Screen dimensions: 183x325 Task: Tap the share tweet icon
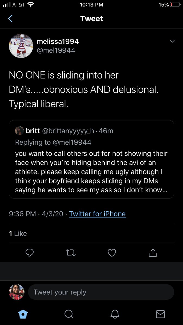153,253
